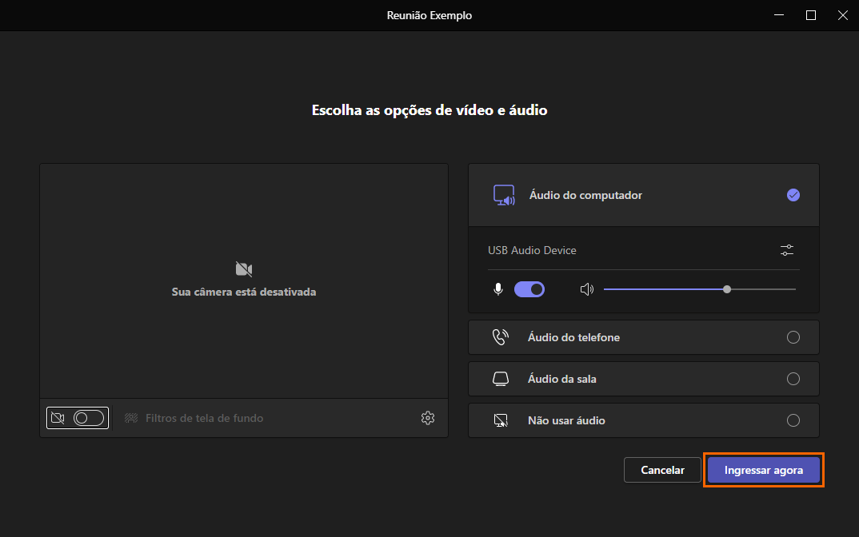Click the background filters icon
The image size is (859, 537).
tap(131, 418)
